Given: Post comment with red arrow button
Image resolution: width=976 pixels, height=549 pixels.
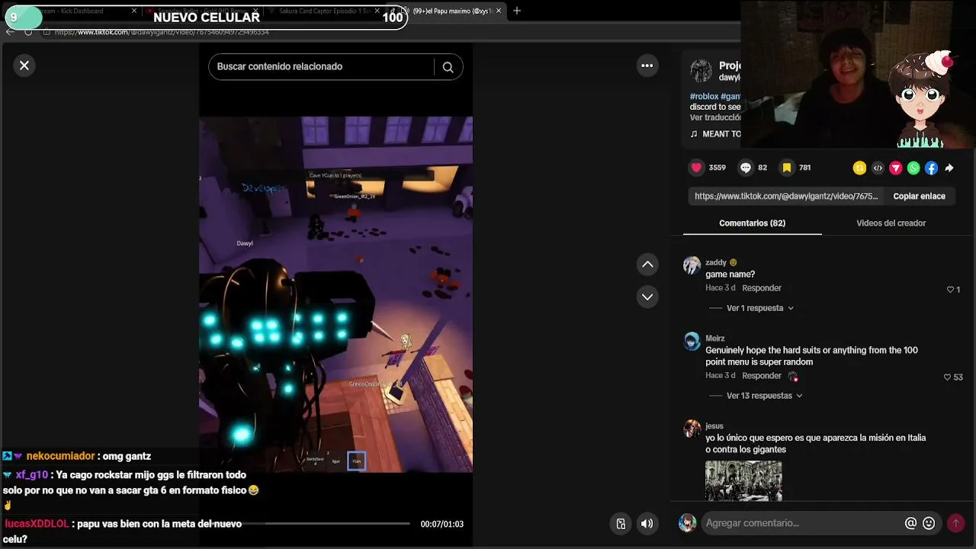Looking at the screenshot, I should [x=955, y=523].
